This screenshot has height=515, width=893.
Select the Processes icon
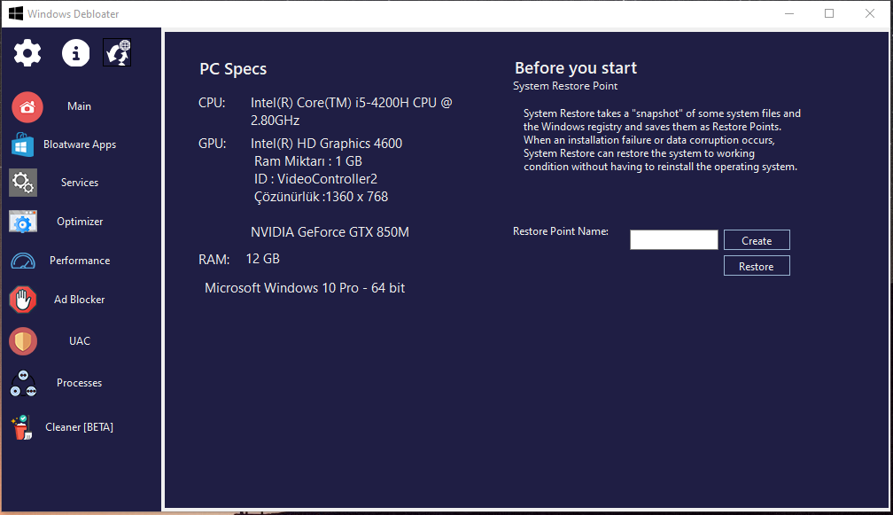click(x=22, y=383)
